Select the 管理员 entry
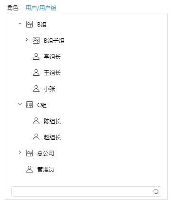176x208 pixels. [46, 169]
